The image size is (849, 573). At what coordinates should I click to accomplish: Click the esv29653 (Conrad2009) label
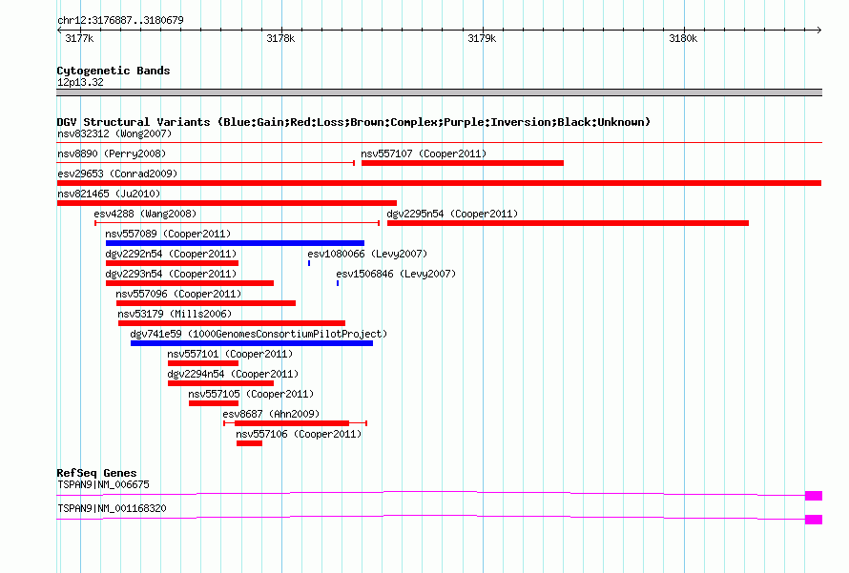pos(117,174)
